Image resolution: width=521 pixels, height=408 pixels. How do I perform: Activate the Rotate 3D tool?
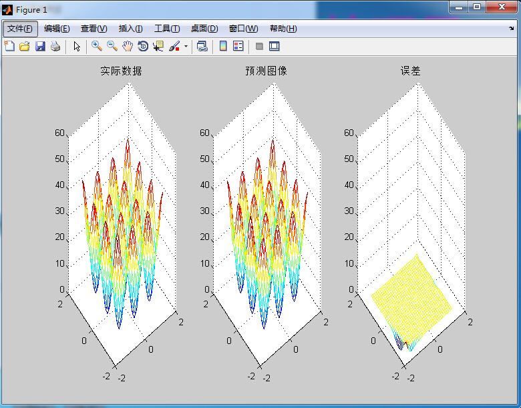(x=143, y=46)
